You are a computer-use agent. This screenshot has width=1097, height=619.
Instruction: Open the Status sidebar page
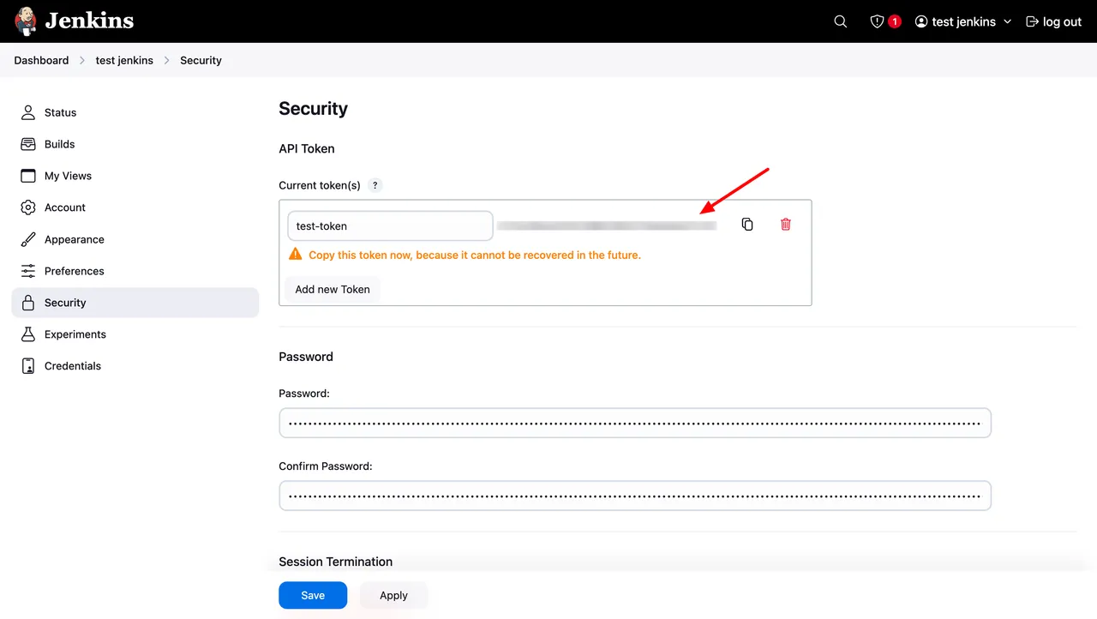click(135, 112)
